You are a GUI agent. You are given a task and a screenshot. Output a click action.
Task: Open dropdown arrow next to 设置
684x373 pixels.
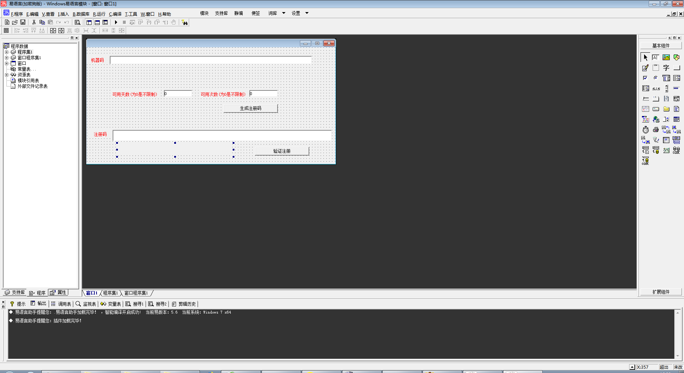pyautogui.click(x=307, y=13)
